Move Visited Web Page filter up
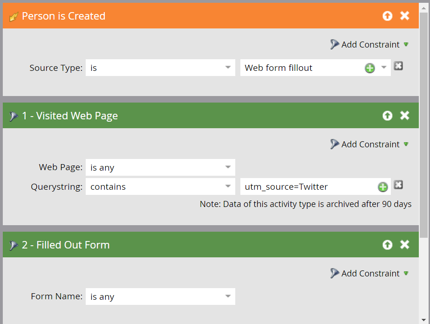The width and height of the screenshot is (430, 324). [387, 116]
